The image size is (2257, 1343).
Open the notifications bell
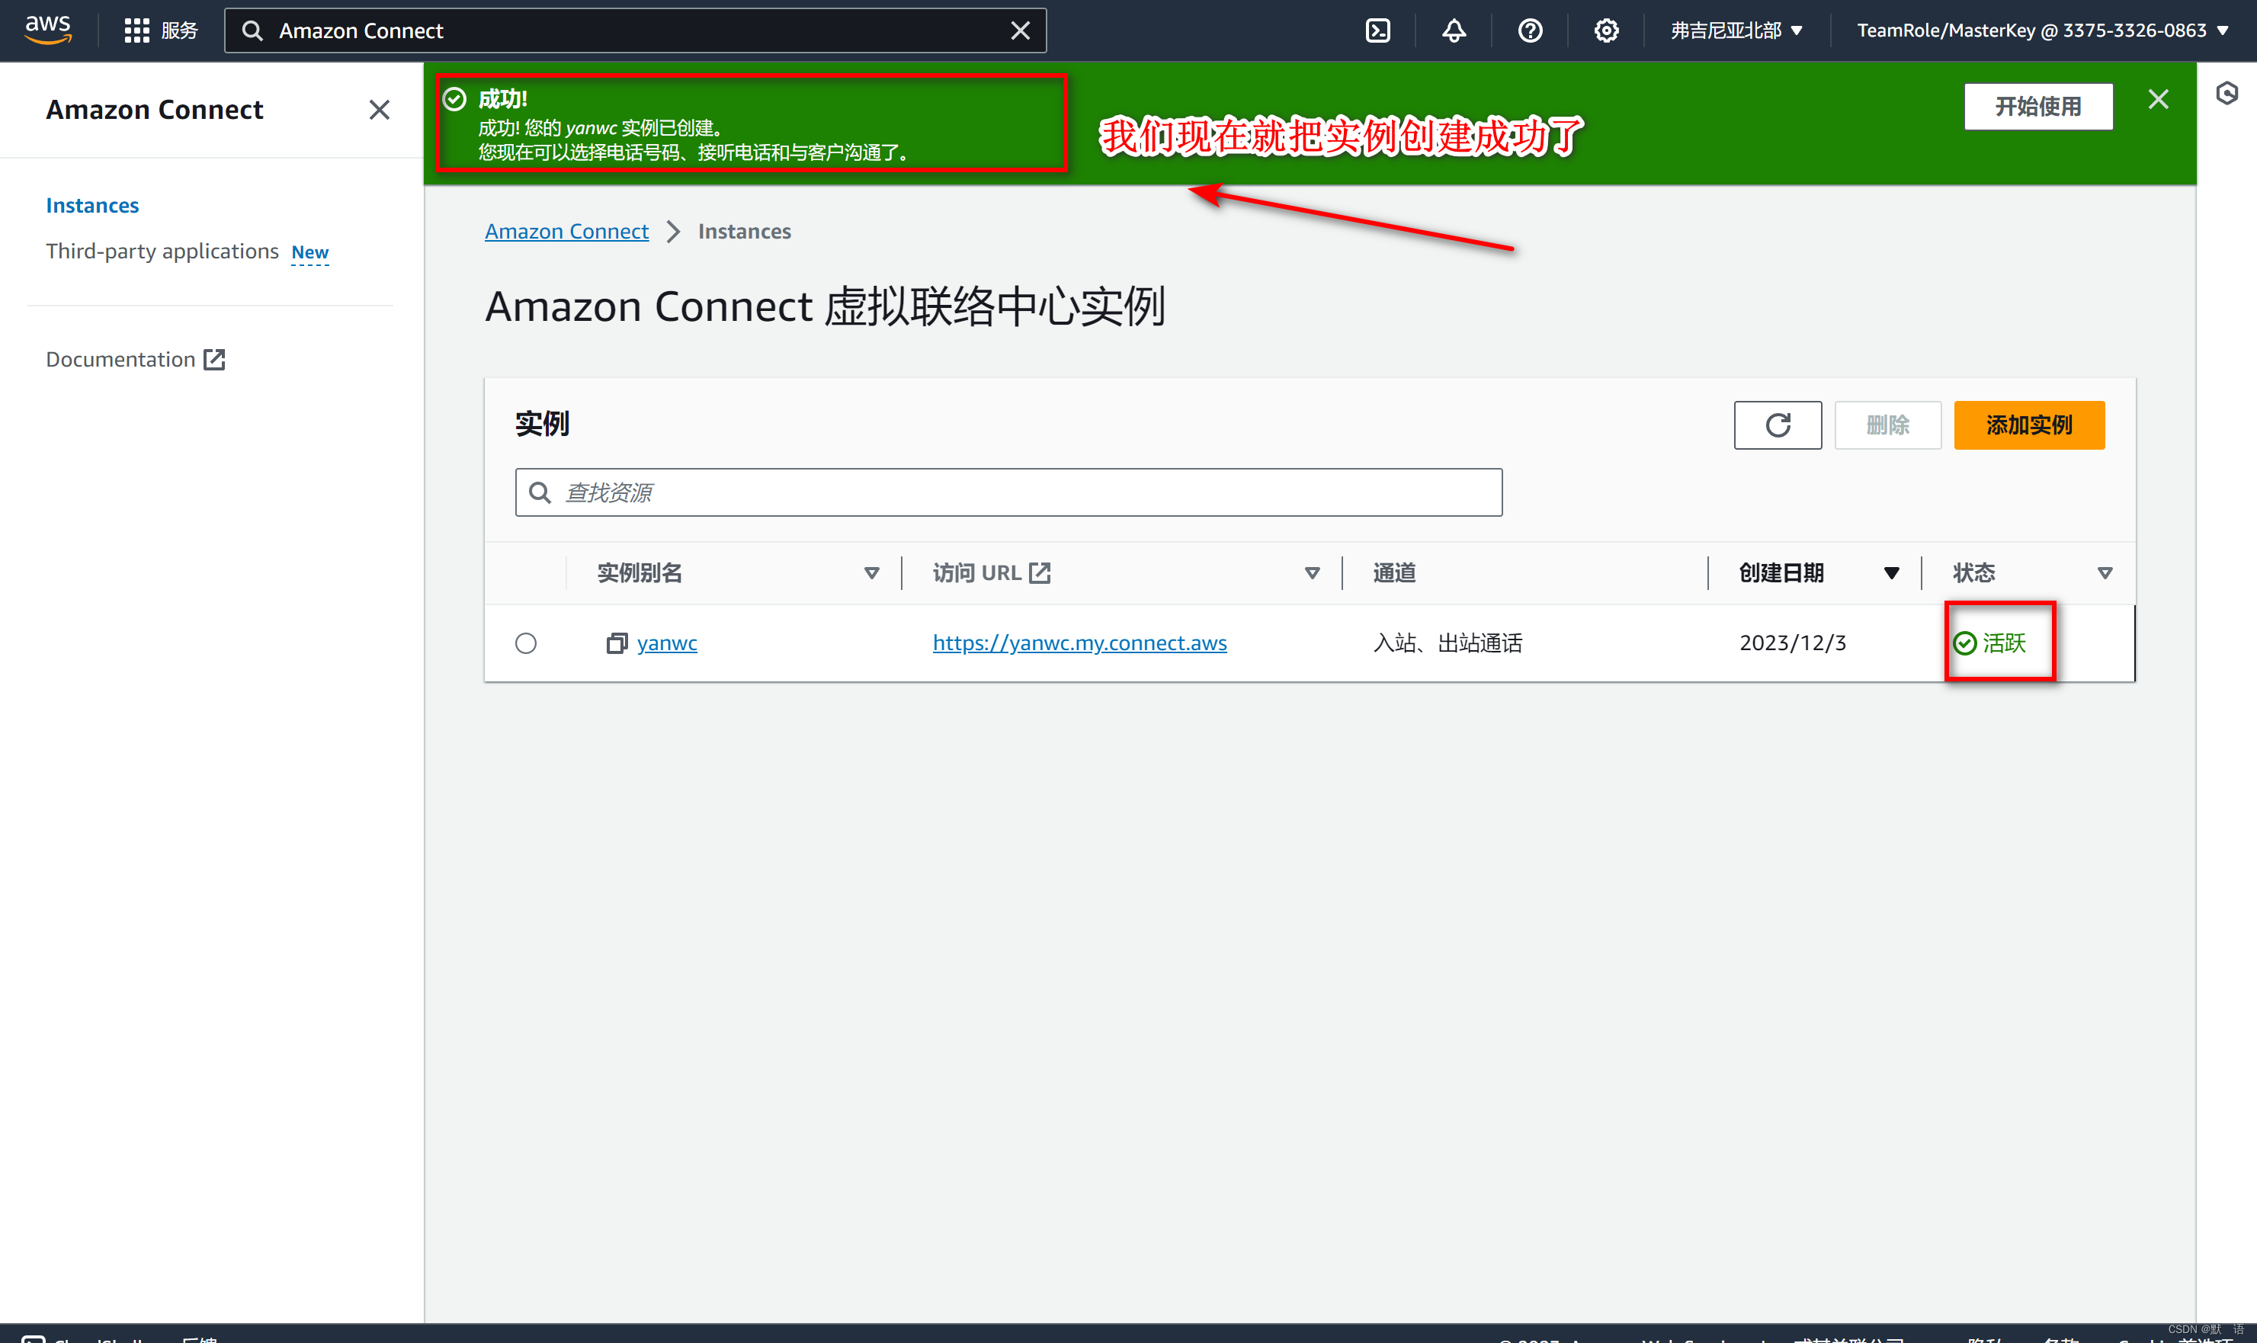click(x=1454, y=30)
